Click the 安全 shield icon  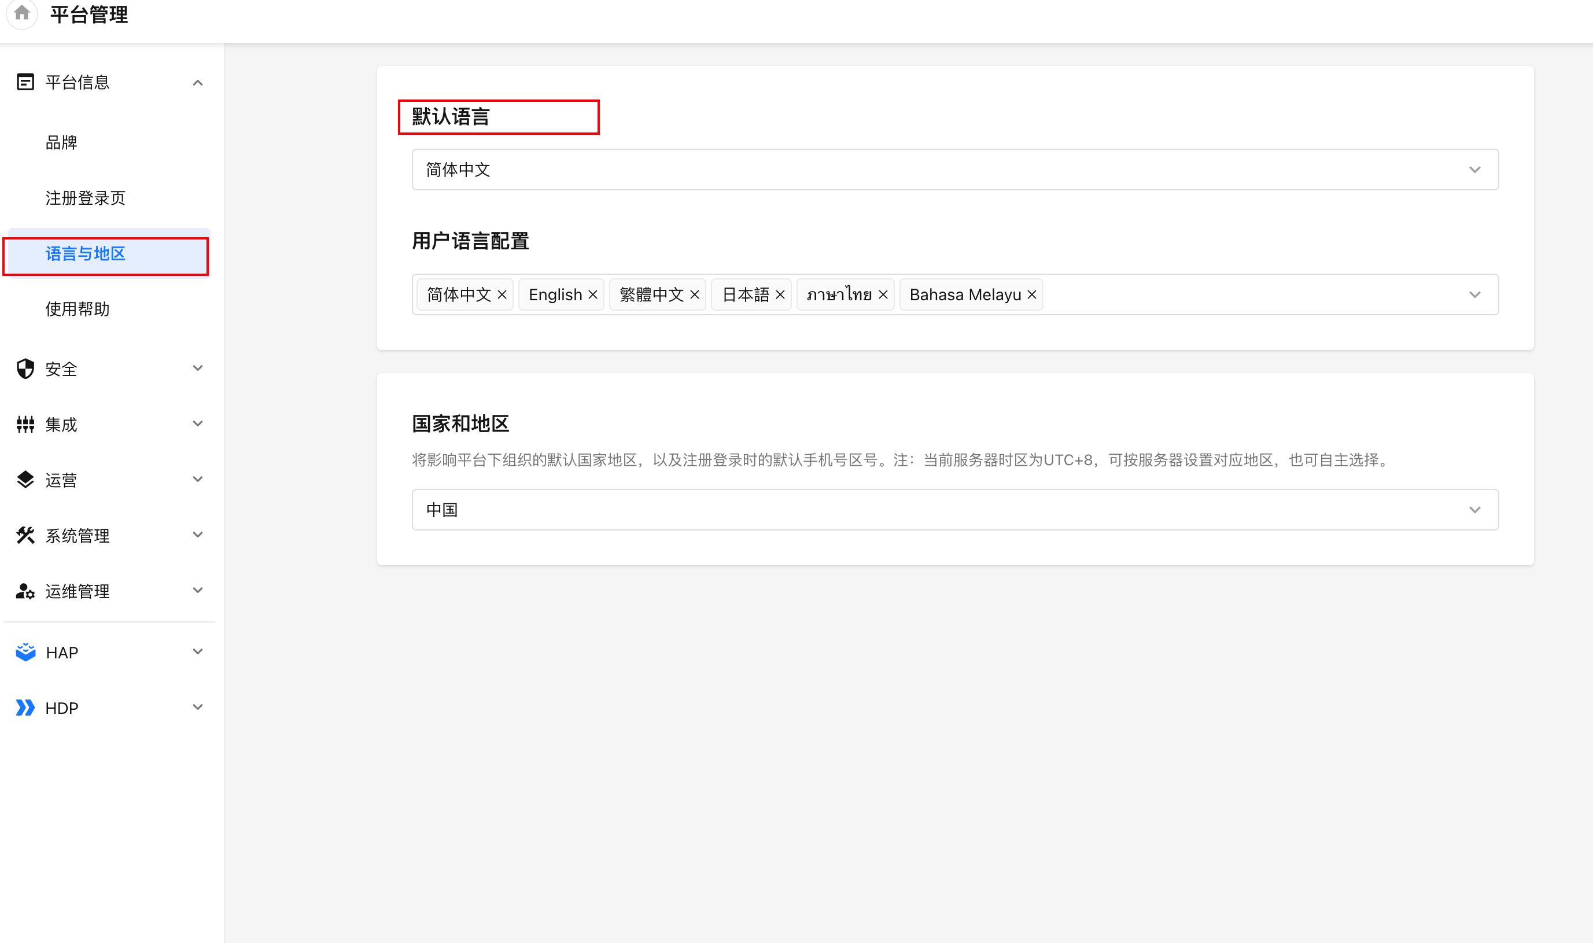coord(25,369)
